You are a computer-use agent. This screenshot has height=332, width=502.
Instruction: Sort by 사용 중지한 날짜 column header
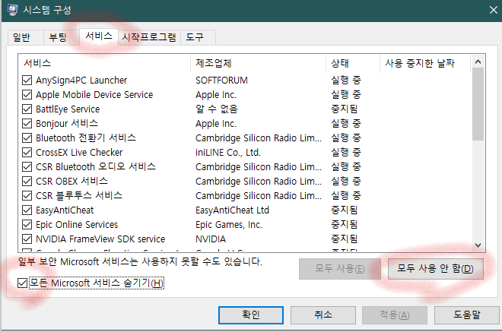tap(425, 63)
